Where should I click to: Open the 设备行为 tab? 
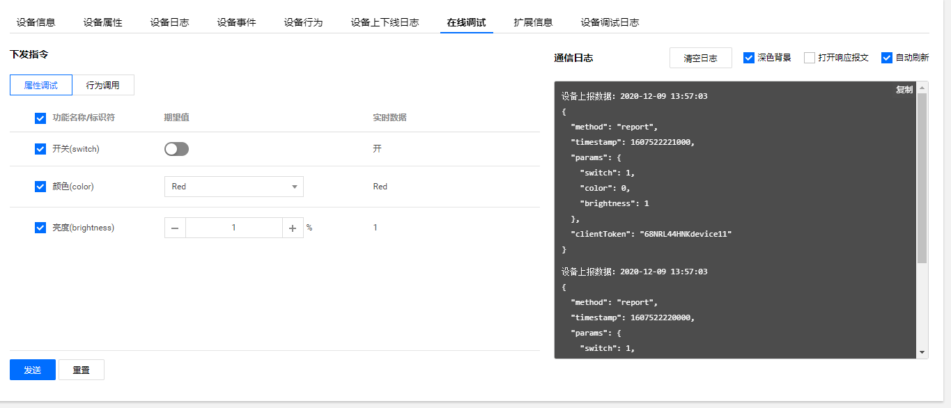[303, 22]
